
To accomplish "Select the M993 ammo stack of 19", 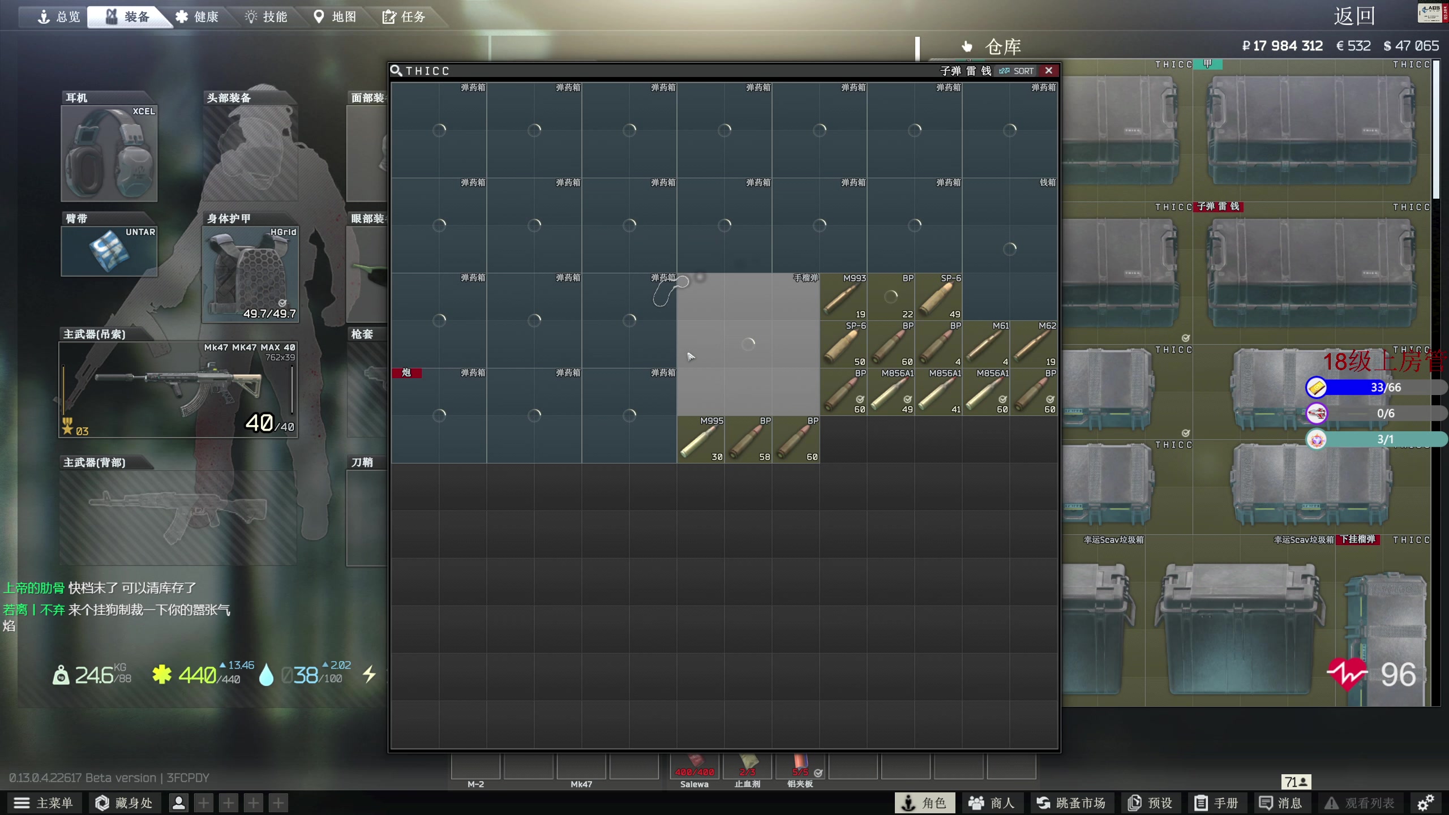I will (x=843, y=297).
